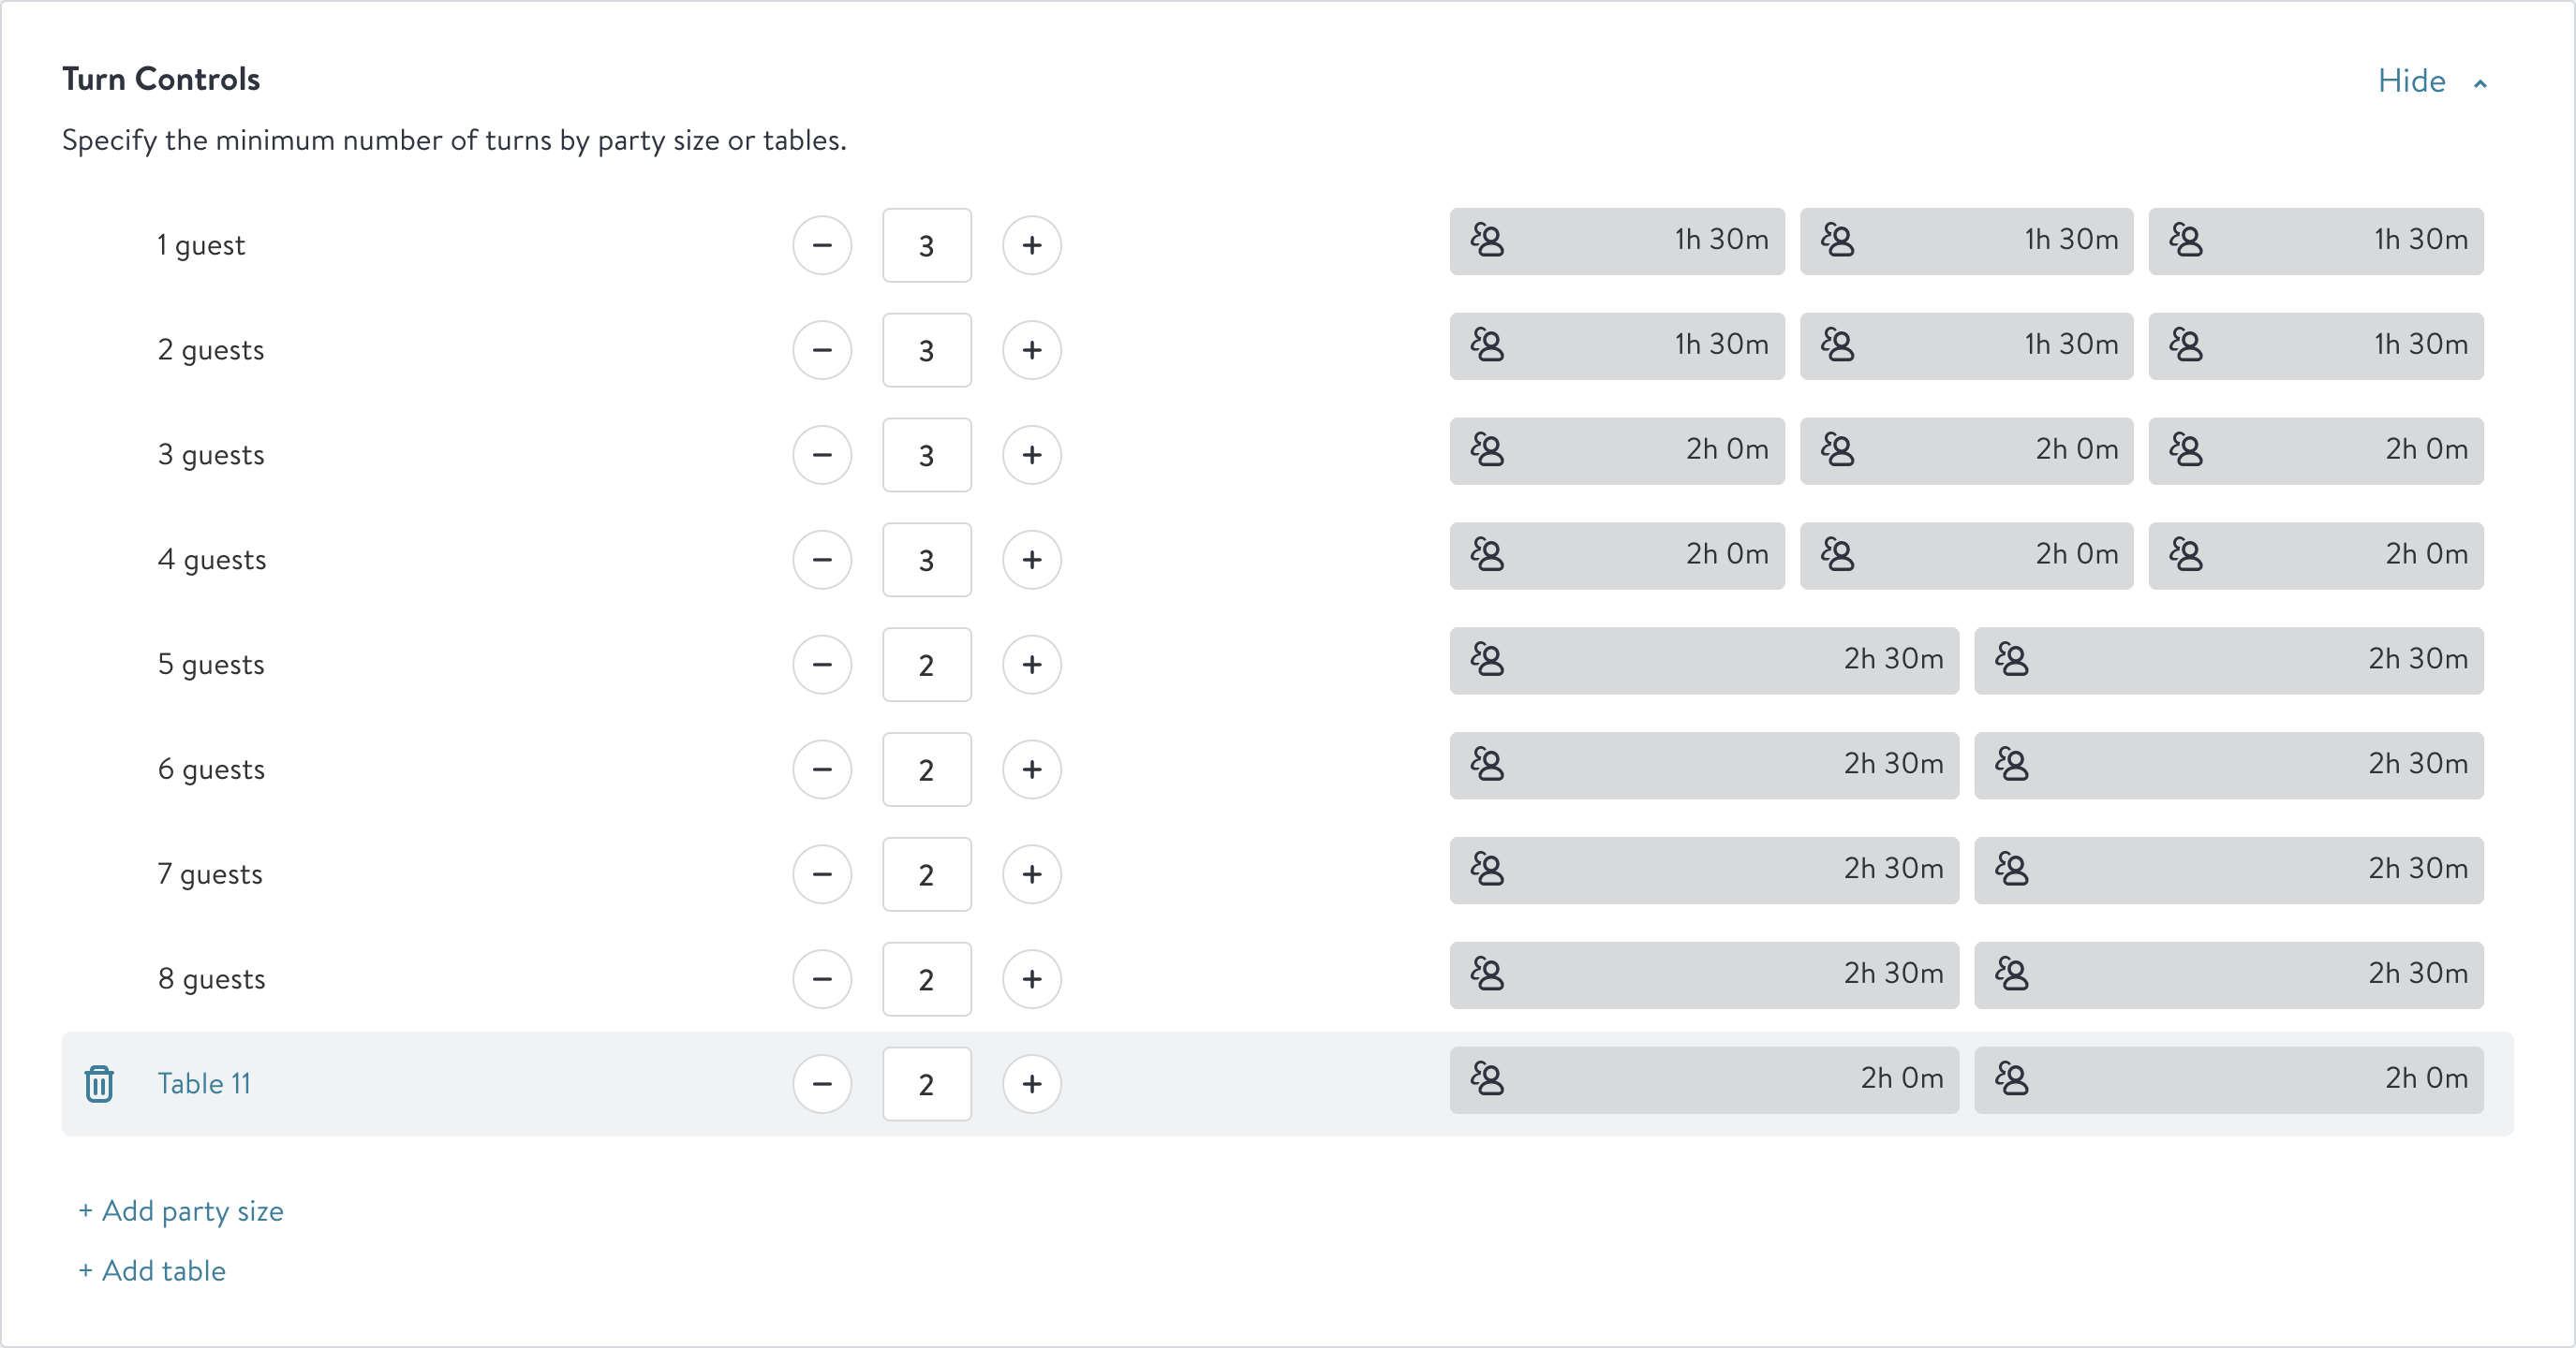This screenshot has height=1348, width=2576.
Task: Collapse section with Hide chevron
Action: click(x=2432, y=81)
